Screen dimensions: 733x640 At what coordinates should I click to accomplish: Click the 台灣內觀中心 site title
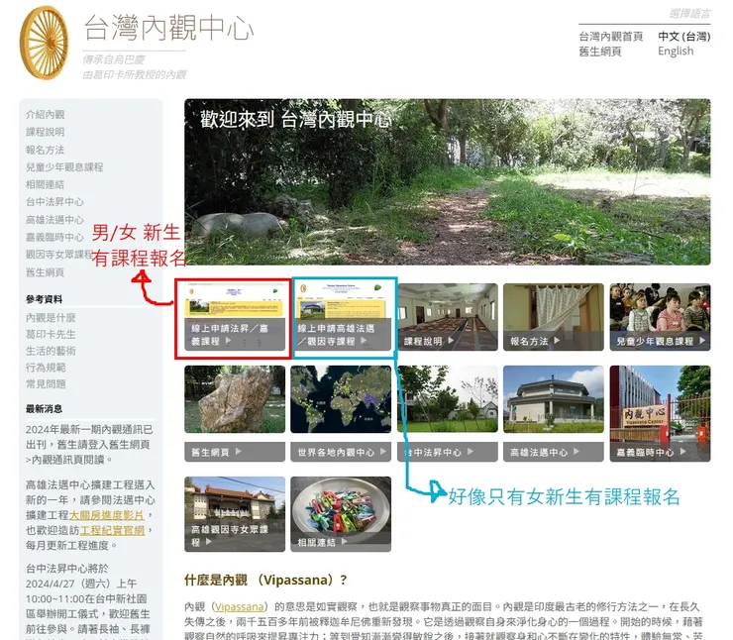coord(168,28)
